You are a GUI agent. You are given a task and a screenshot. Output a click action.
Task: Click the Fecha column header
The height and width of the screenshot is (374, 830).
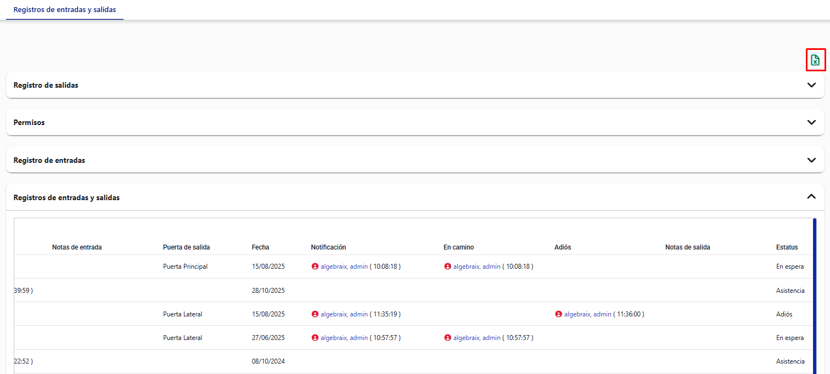pos(260,247)
